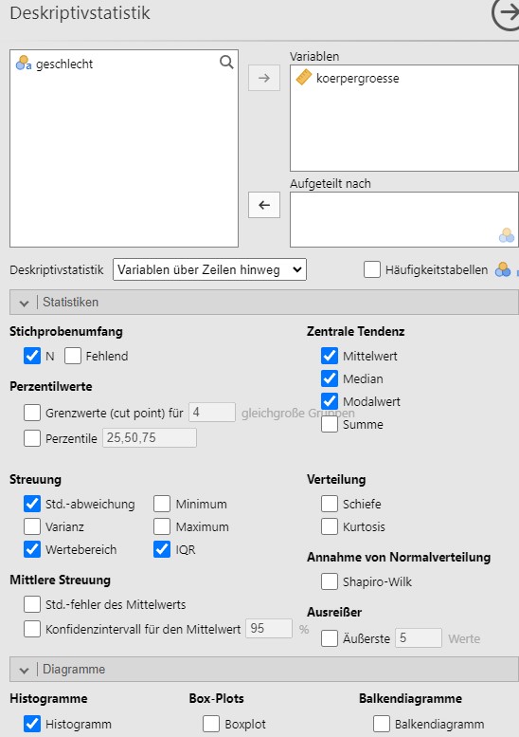Enable the Perzentile checkbox
The image size is (519, 737).
[x=32, y=438]
